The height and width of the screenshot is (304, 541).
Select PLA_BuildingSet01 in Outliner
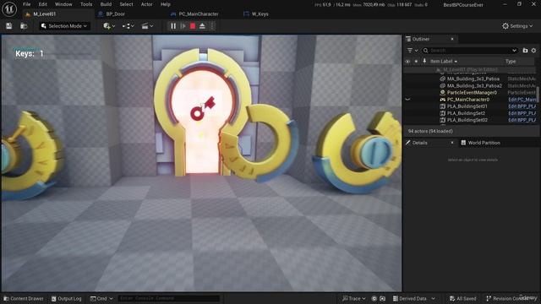(x=467, y=106)
